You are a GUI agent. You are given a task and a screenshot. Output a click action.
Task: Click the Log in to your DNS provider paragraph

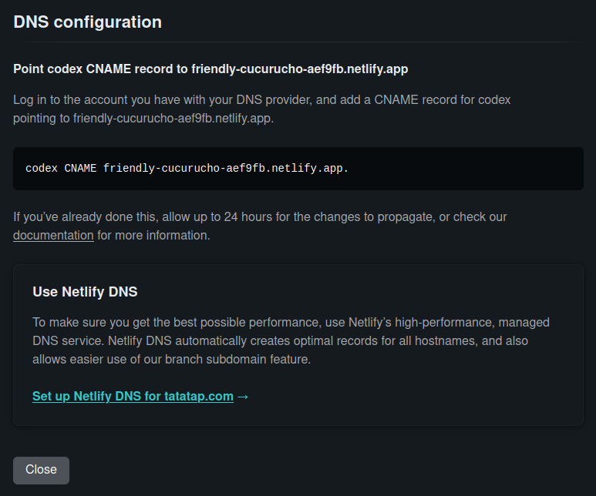262,109
